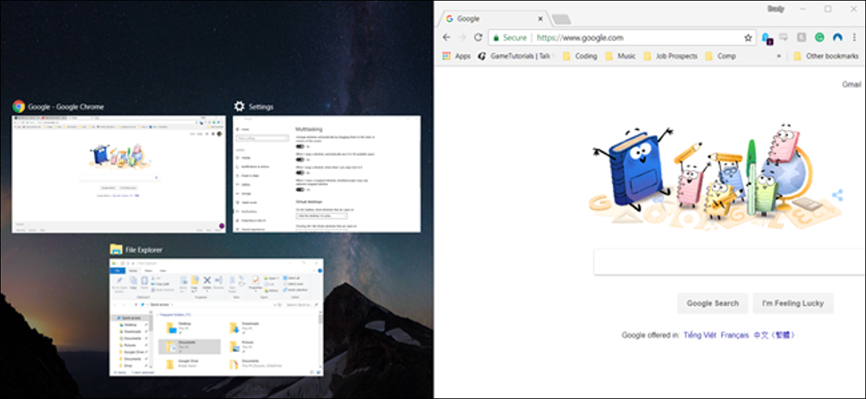This screenshot has width=866, height=399.
Task: Select the Google tab in Chrome
Action: pos(495,19)
